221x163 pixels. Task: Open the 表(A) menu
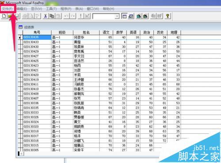(79, 9)
